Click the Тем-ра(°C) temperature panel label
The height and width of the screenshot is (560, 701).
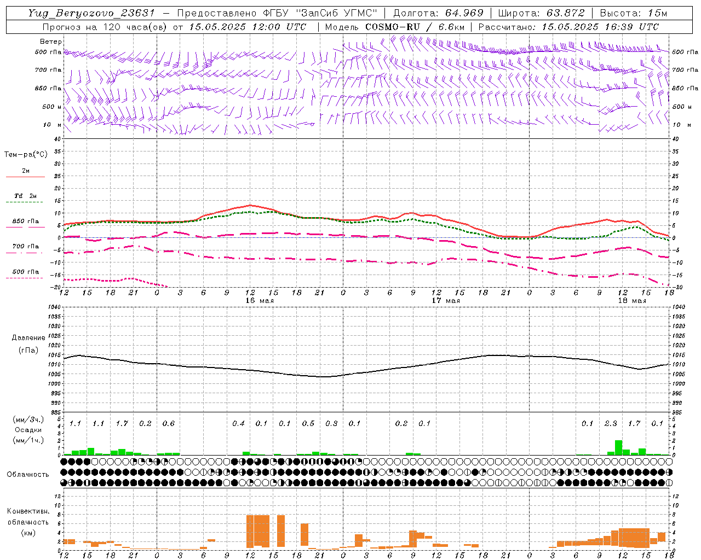pyautogui.click(x=26, y=155)
